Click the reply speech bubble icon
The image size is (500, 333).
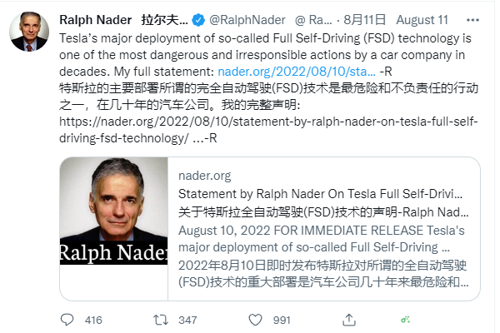click(x=68, y=319)
